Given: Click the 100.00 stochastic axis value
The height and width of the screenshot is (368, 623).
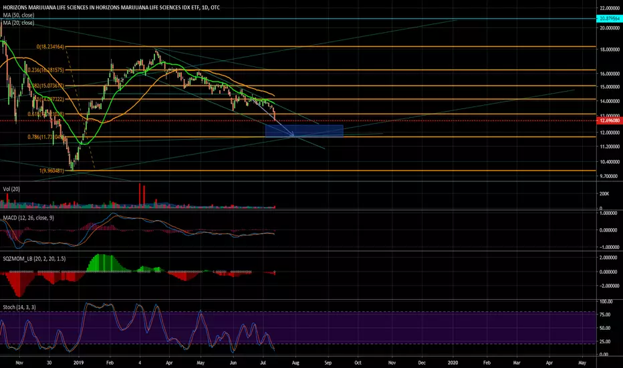Looking at the screenshot, I should [606, 302].
